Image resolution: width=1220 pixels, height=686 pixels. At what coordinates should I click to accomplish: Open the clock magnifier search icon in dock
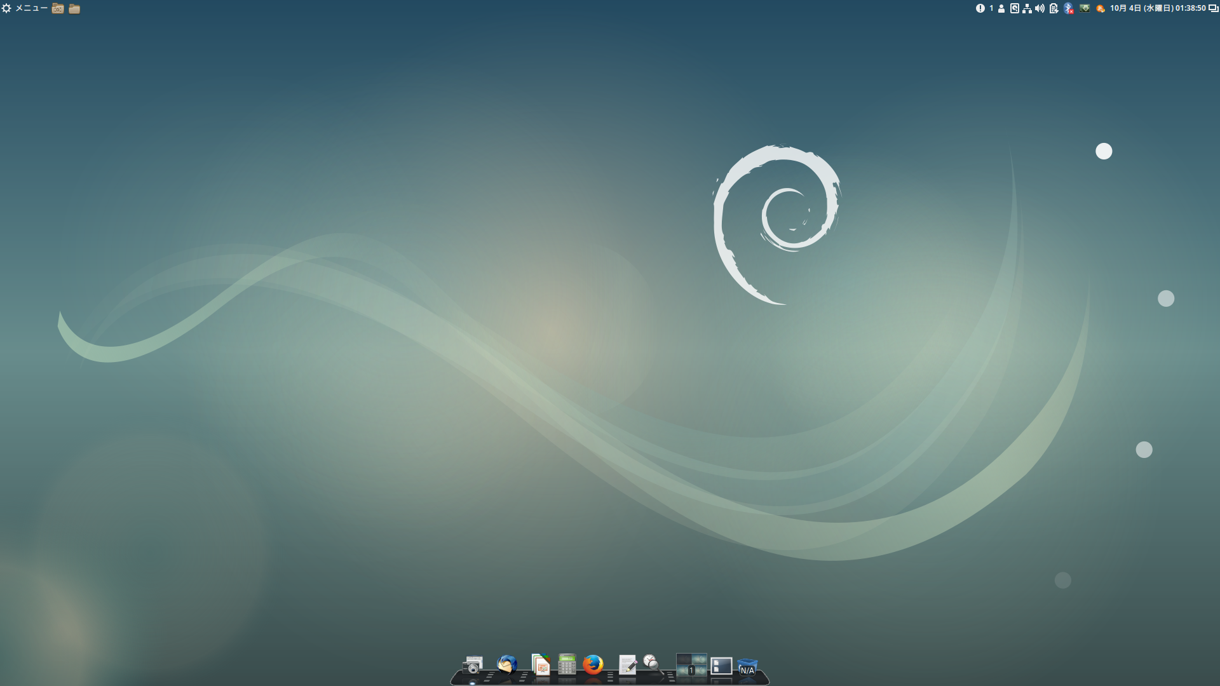[653, 664]
